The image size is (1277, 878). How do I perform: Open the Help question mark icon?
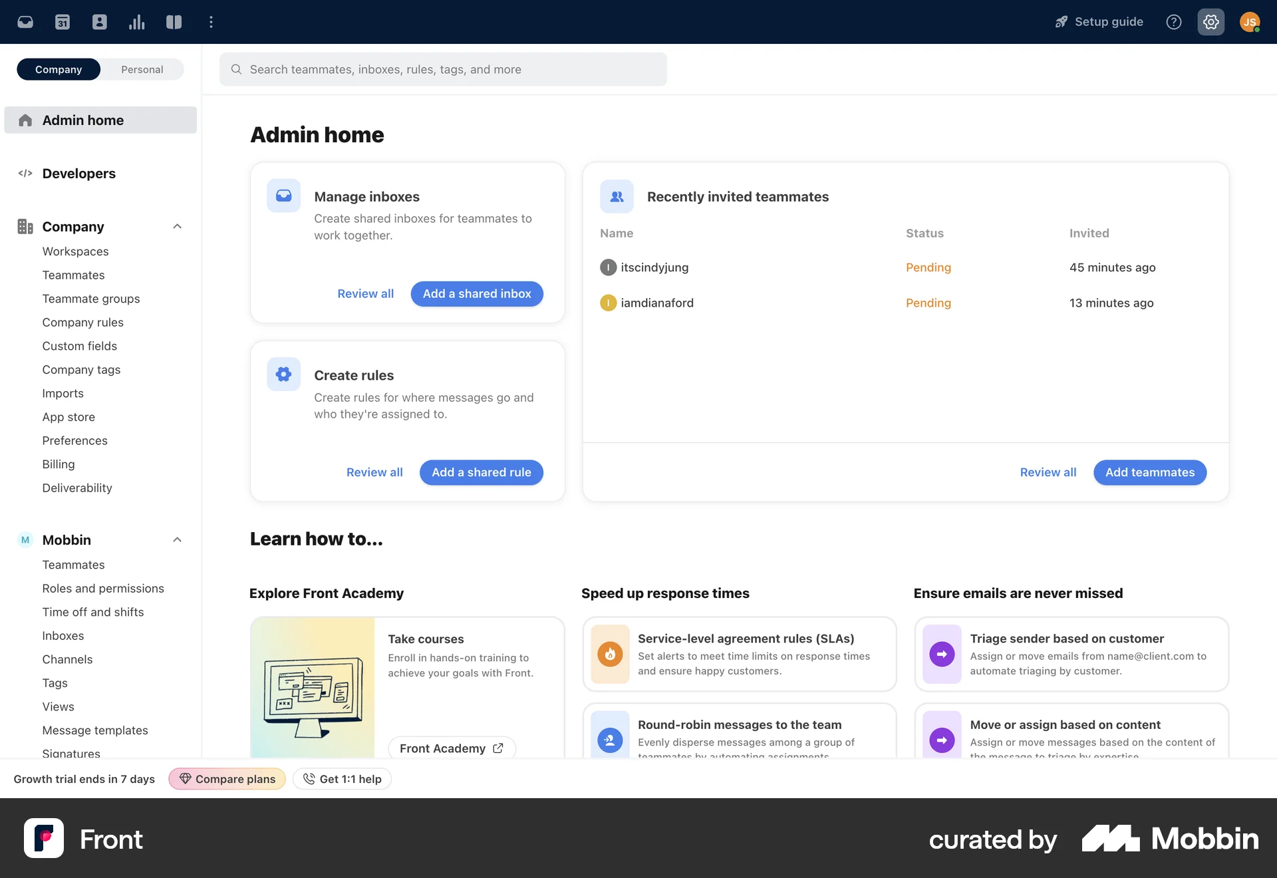tap(1173, 21)
